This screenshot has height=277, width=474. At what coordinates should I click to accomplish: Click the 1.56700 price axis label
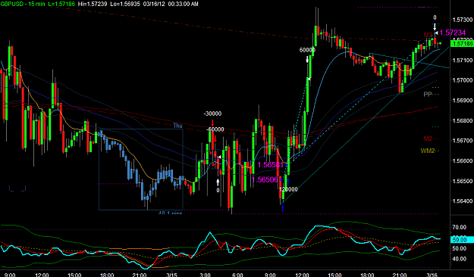pyautogui.click(x=462, y=141)
